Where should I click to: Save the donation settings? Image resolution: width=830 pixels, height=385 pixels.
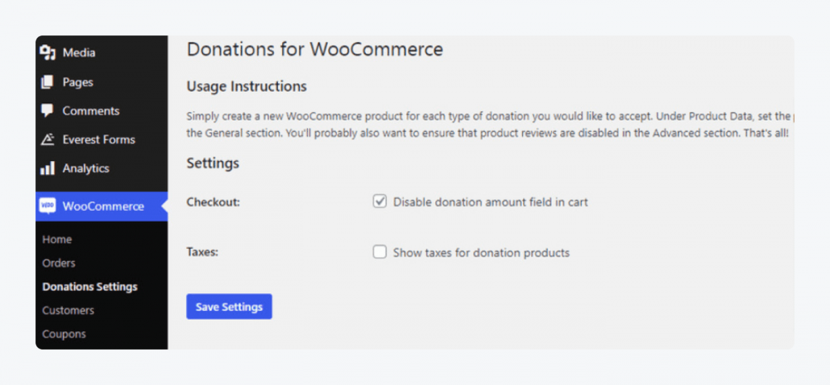point(229,307)
